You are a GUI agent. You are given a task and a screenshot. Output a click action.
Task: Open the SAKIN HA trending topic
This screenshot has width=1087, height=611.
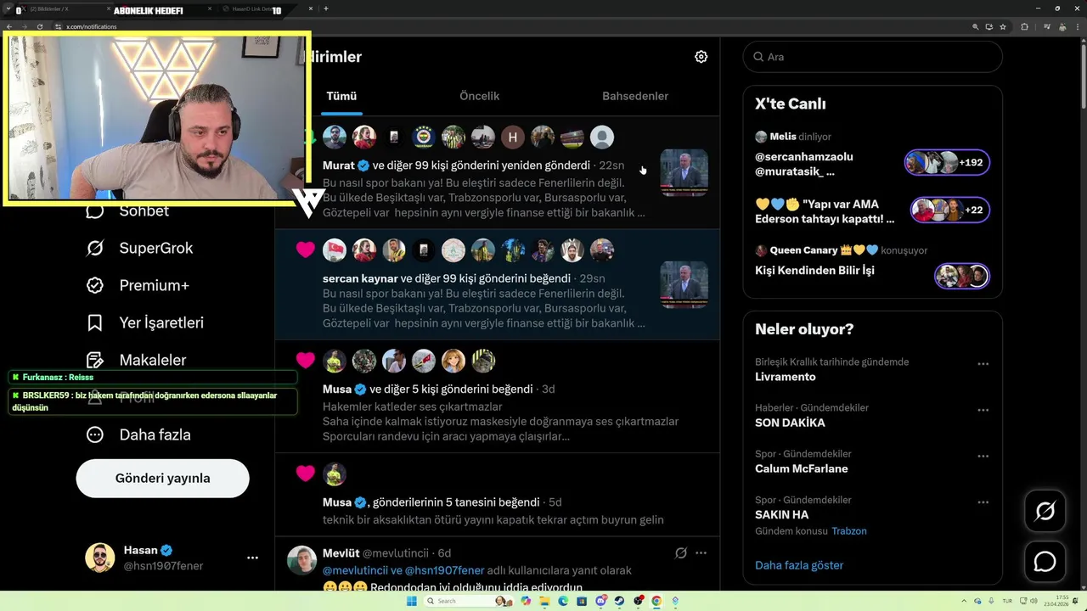pyautogui.click(x=781, y=514)
